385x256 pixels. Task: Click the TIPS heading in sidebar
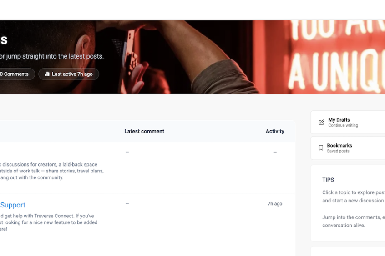click(x=328, y=180)
